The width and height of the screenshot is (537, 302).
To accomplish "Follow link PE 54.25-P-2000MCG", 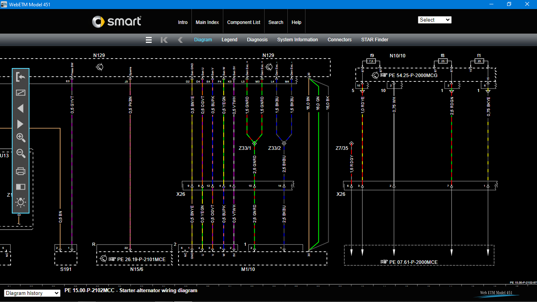I will click(413, 75).
